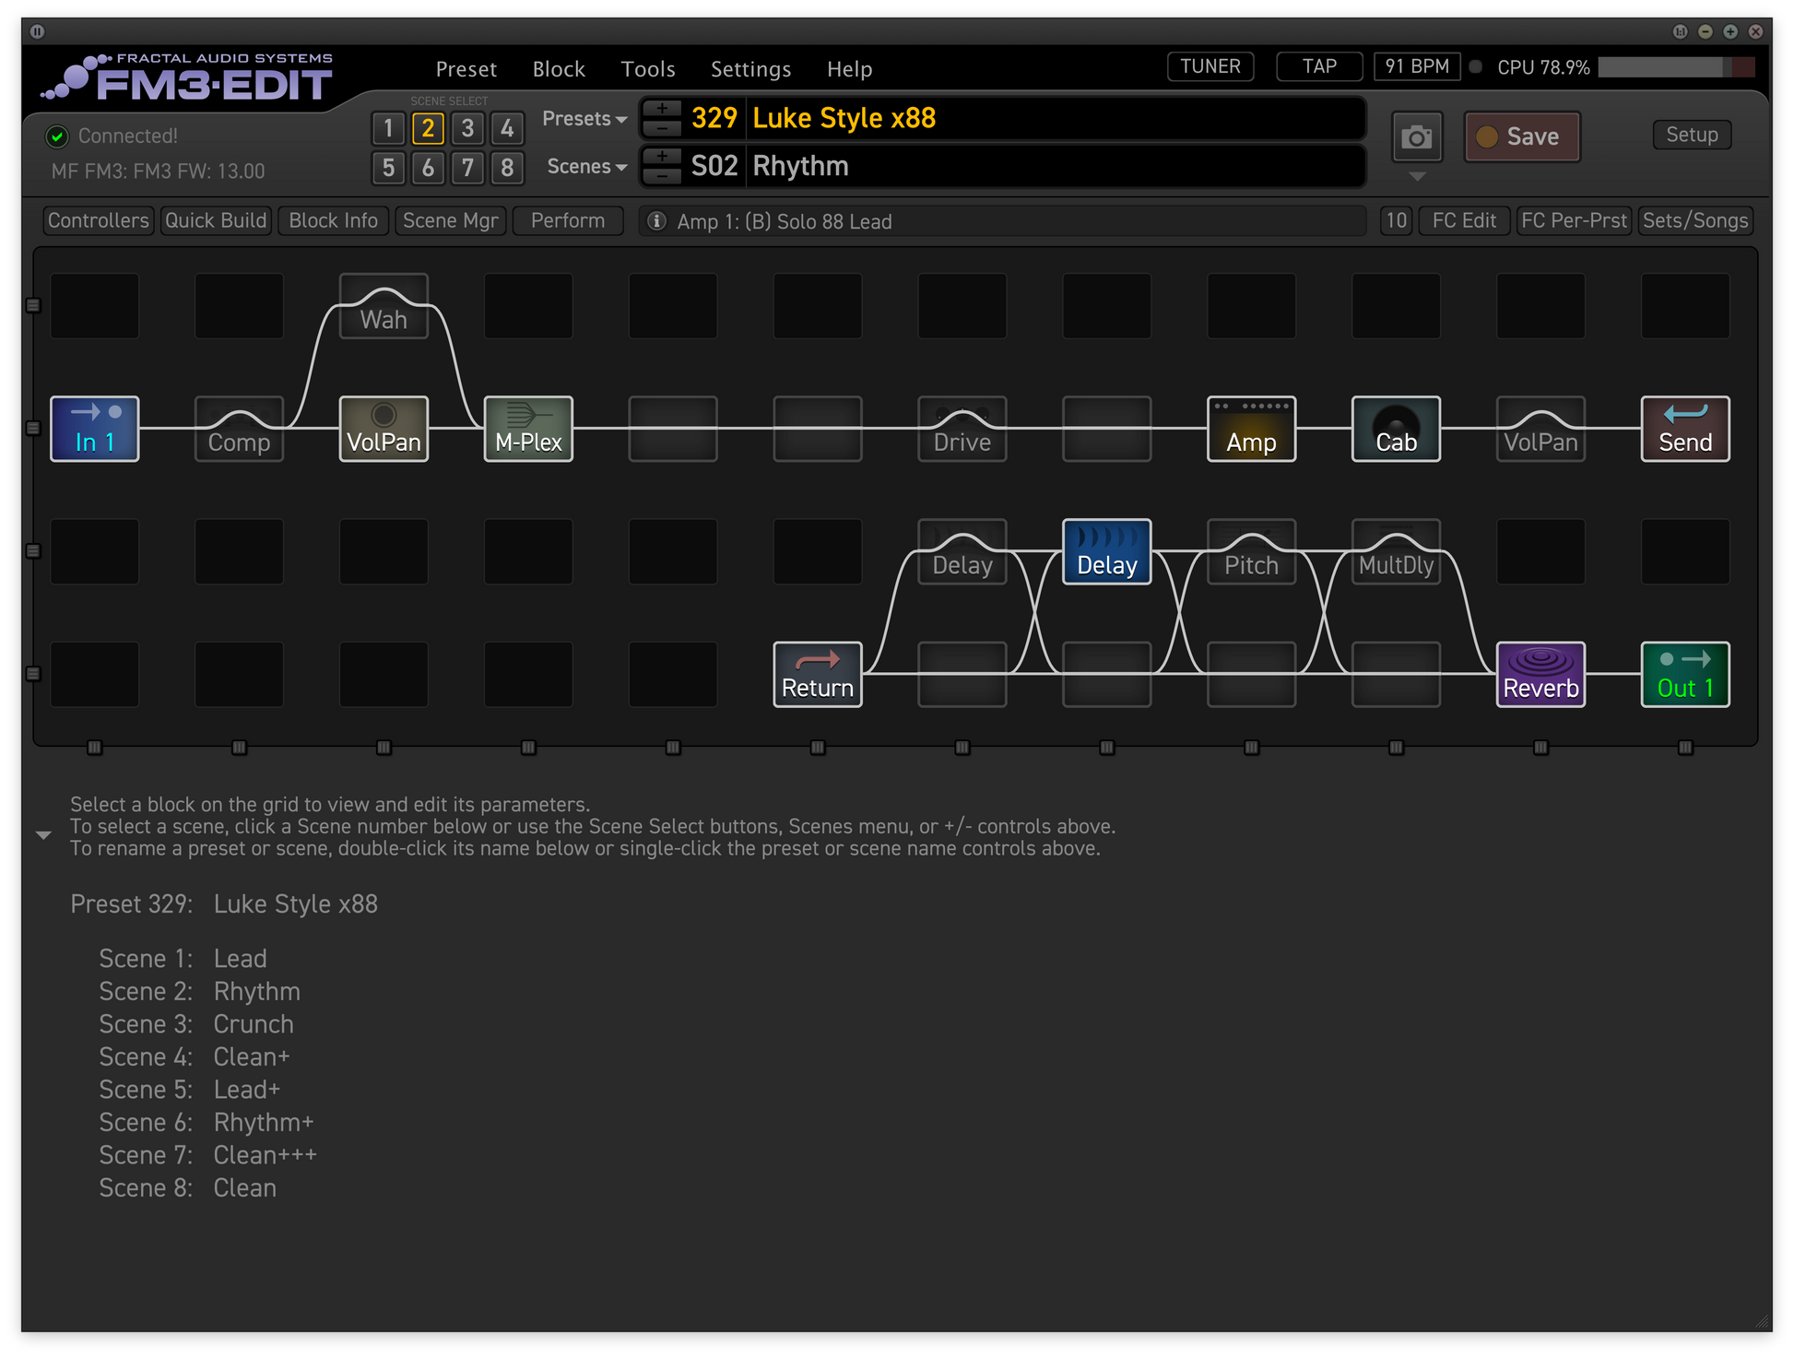Click the purple Reverb block
Viewport: 1794px width, 1357px height.
[x=1540, y=675]
